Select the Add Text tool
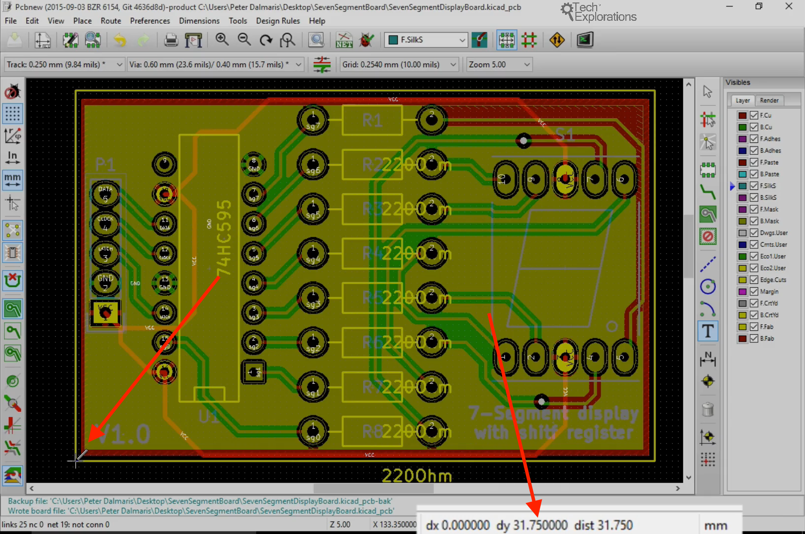 coord(708,331)
